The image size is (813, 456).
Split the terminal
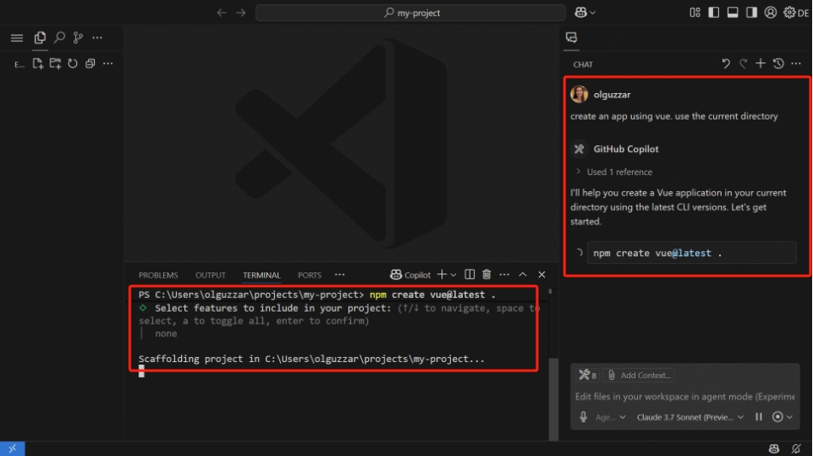(469, 275)
